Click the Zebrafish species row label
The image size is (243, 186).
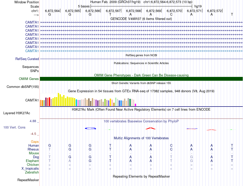point(32,172)
